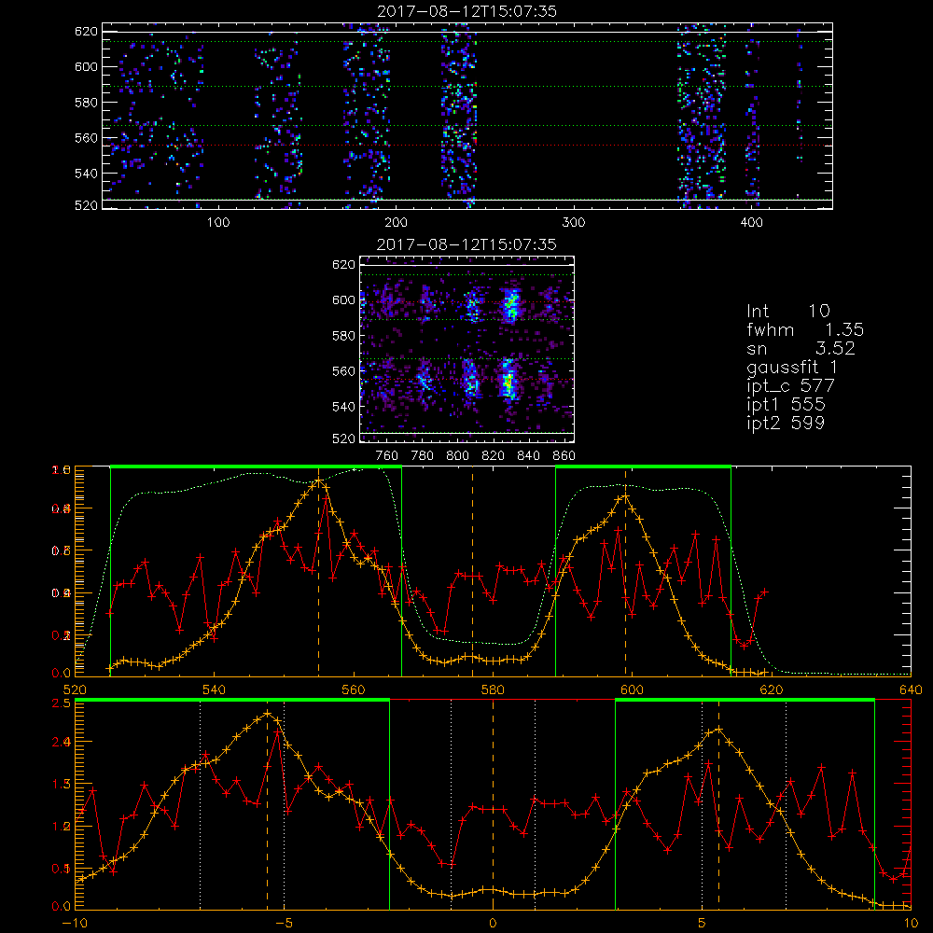933x933 pixels.
Task: Click y-axis label 600 of the middle image plot
Action: point(343,300)
